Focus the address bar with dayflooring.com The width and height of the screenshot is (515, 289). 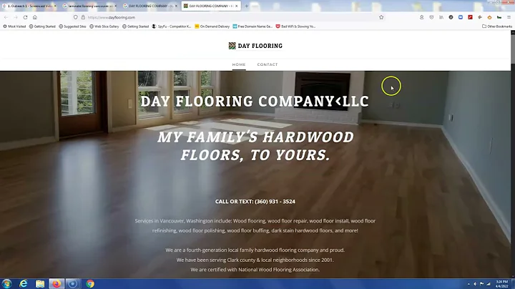pos(227,17)
